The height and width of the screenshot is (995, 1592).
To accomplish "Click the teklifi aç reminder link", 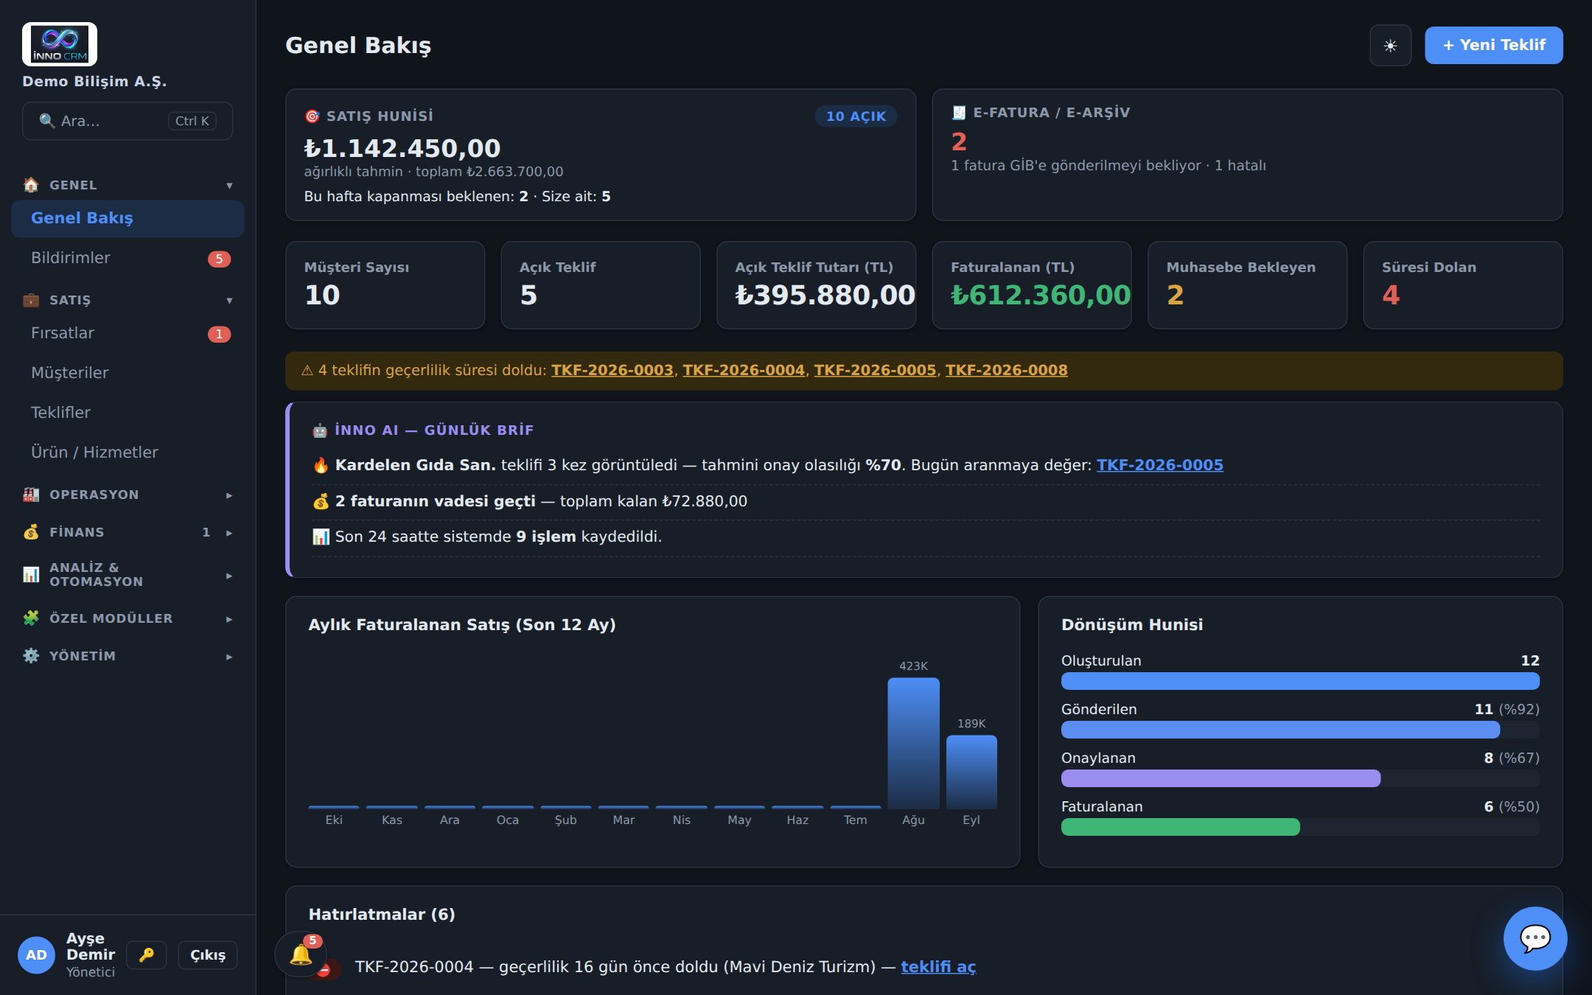I will (x=938, y=967).
